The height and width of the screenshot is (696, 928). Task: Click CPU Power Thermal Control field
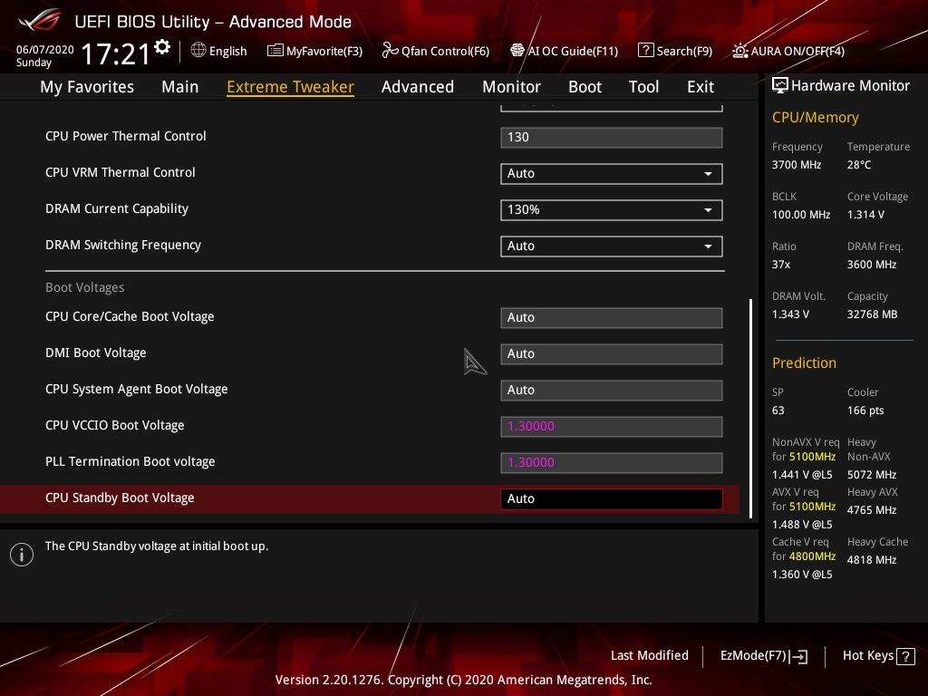612,138
